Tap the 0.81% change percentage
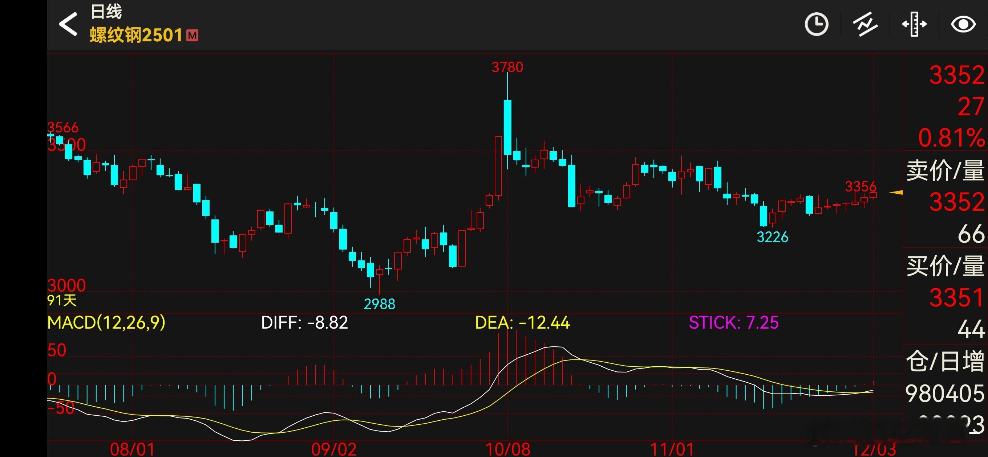The height and width of the screenshot is (457, 988). (x=952, y=138)
